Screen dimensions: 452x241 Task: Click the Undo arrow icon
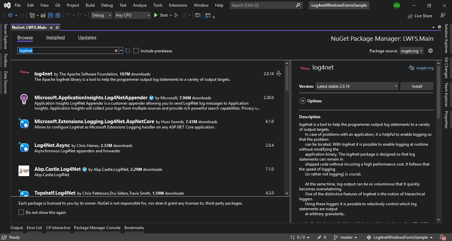68,15
